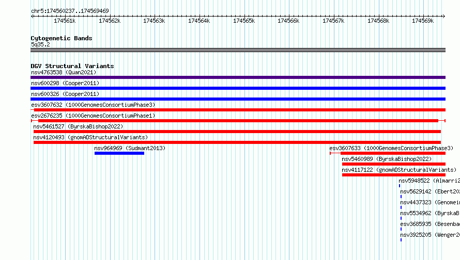Open esv2676235 (1000GenomesConsortiumPhase1) label
Viewport: 460px width, 260px height.
coord(93,116)
